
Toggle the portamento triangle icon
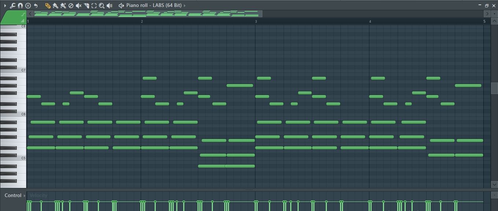pyautogui.click(x=23, y=21)
